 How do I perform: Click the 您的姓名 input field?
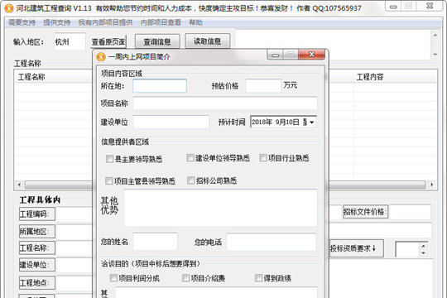(x=155, y=242)
